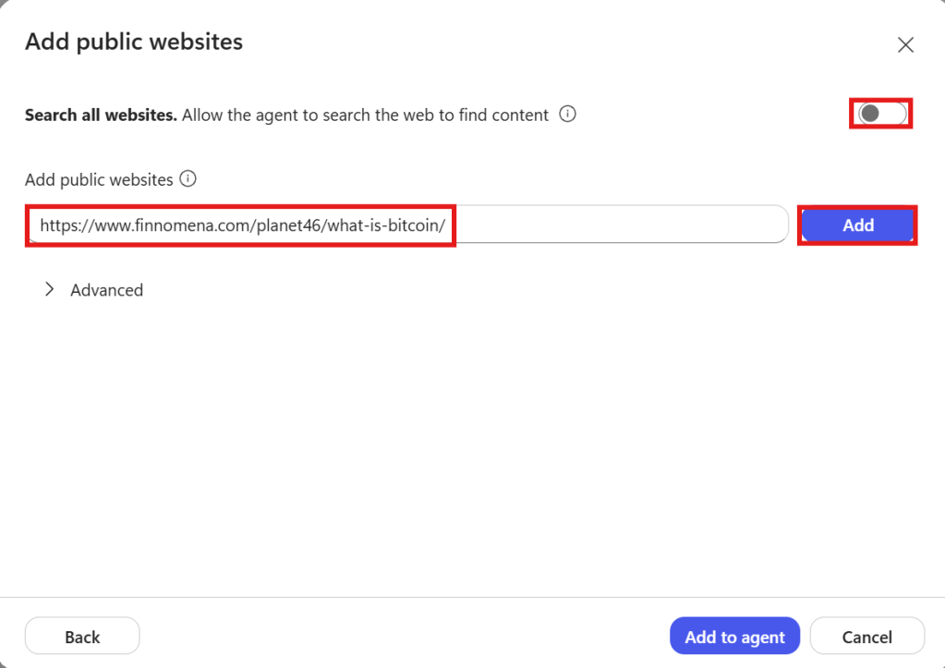945x668 pixels.
Task: Confirm with Add to agent button
Action: pos(734,637)
